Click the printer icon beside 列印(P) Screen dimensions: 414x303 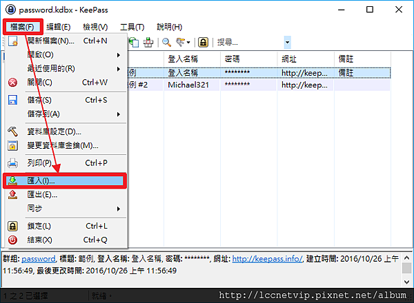[x=12, y=163]
